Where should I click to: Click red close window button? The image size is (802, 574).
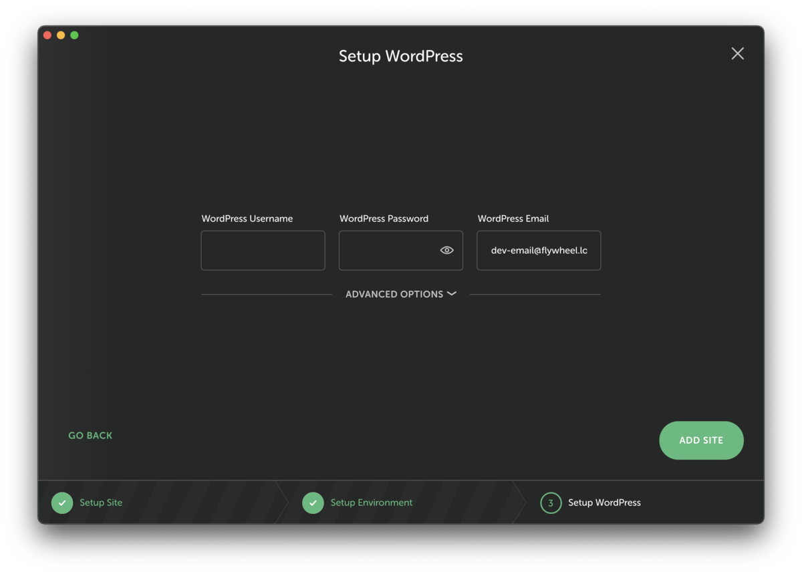pyautogui.click(x=47, y=35)
